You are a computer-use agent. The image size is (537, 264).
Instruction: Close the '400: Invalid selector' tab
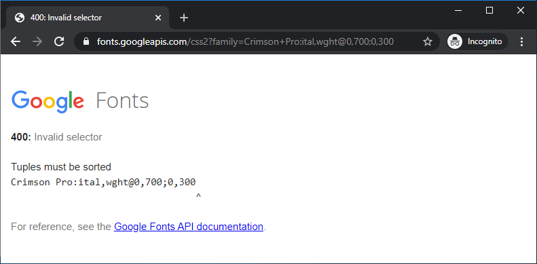(x=158, y=18)
